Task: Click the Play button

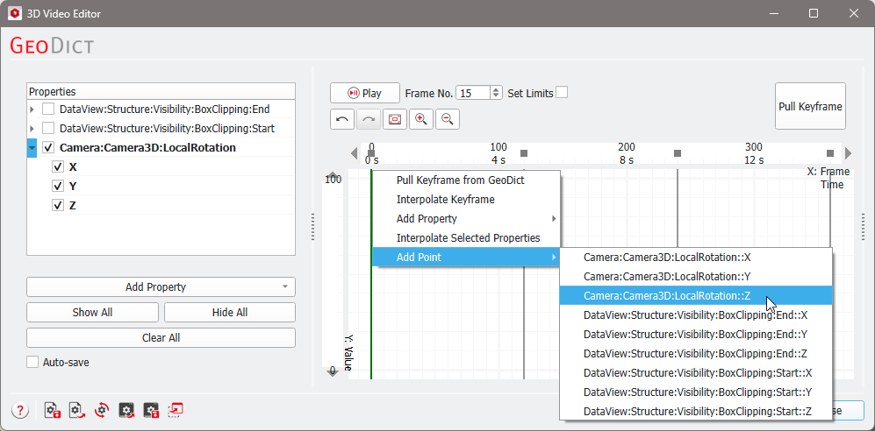Action: pyautogui.click(x=365, y=93)
